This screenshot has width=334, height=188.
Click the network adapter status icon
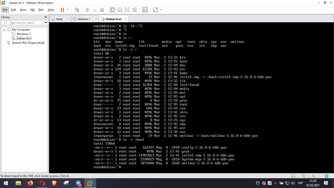tap(303, 176)
